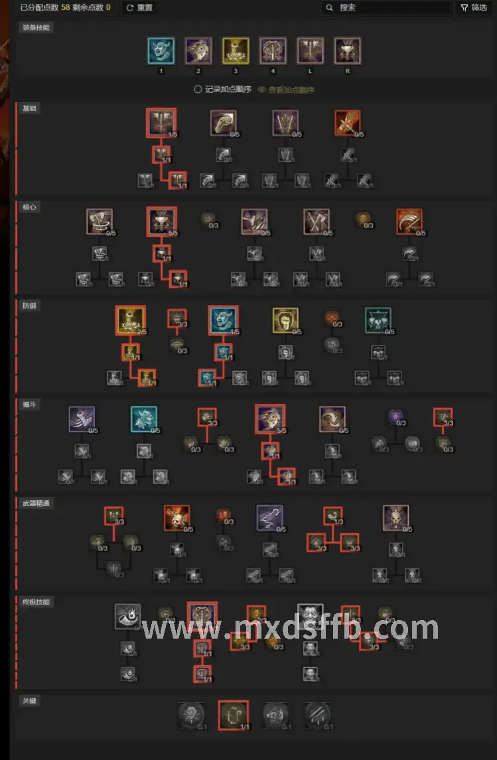Select the 5/5 skill in the 核心 section
The height and width of the screenshot is (760, 497).
point(161,222)
